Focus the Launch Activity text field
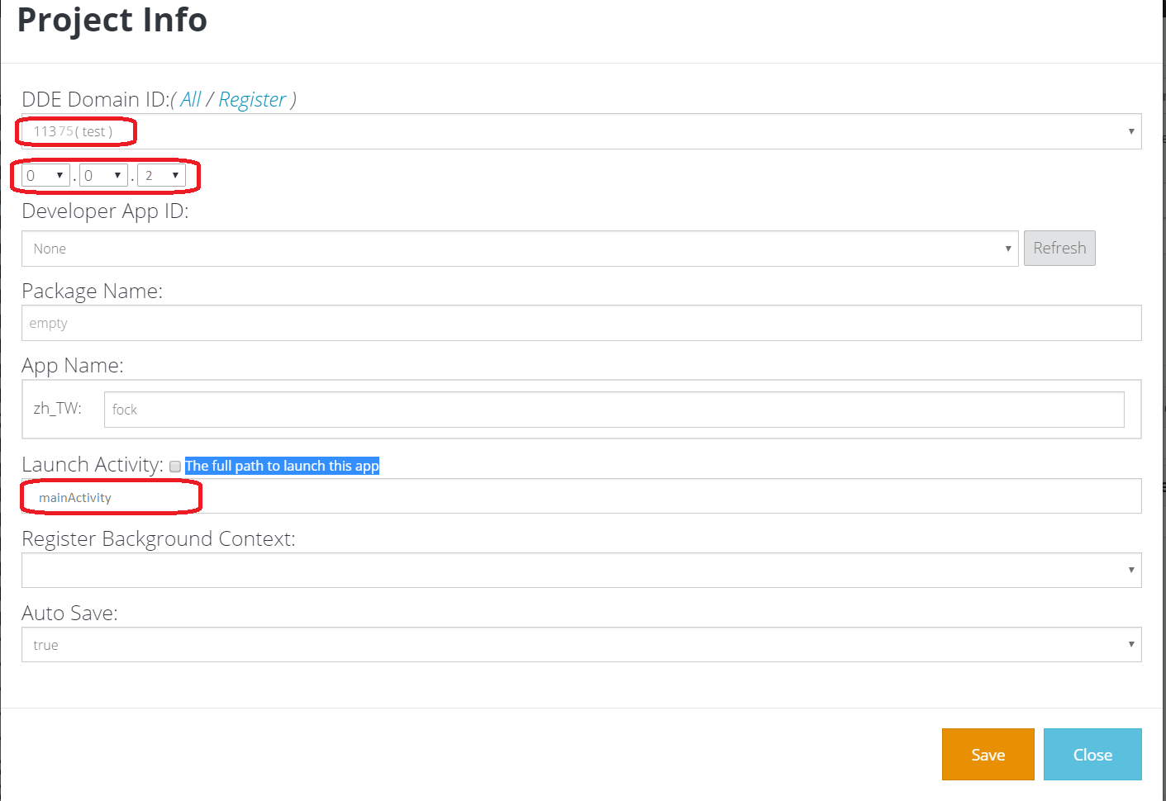This screenshot has width=1166, height=801. tap(581, 496)
